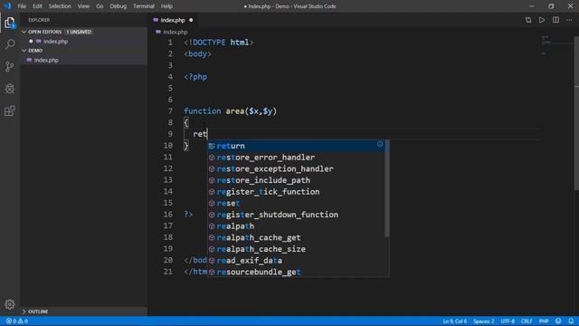Click the Open Changes icon in editor toolbar
This screenshot has width=579, height=326.
[x=528, y=20]
